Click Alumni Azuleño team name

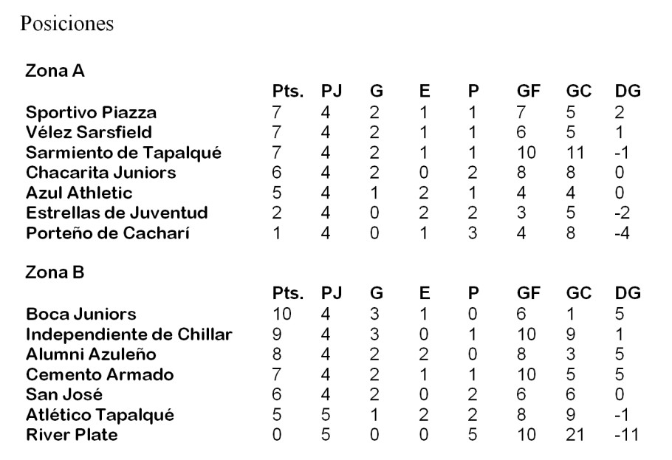[91, 354]
